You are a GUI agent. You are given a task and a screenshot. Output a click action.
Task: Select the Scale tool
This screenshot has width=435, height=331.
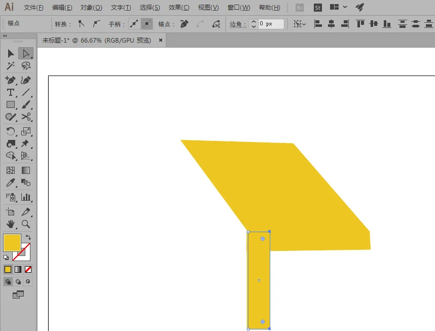pyautogui.click(x=26, y=131)
